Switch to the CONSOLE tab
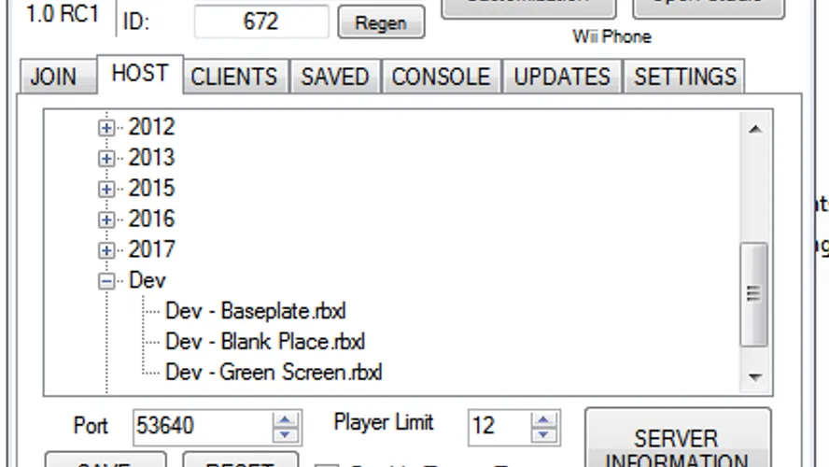829x467 pixels. pos(441,77)
